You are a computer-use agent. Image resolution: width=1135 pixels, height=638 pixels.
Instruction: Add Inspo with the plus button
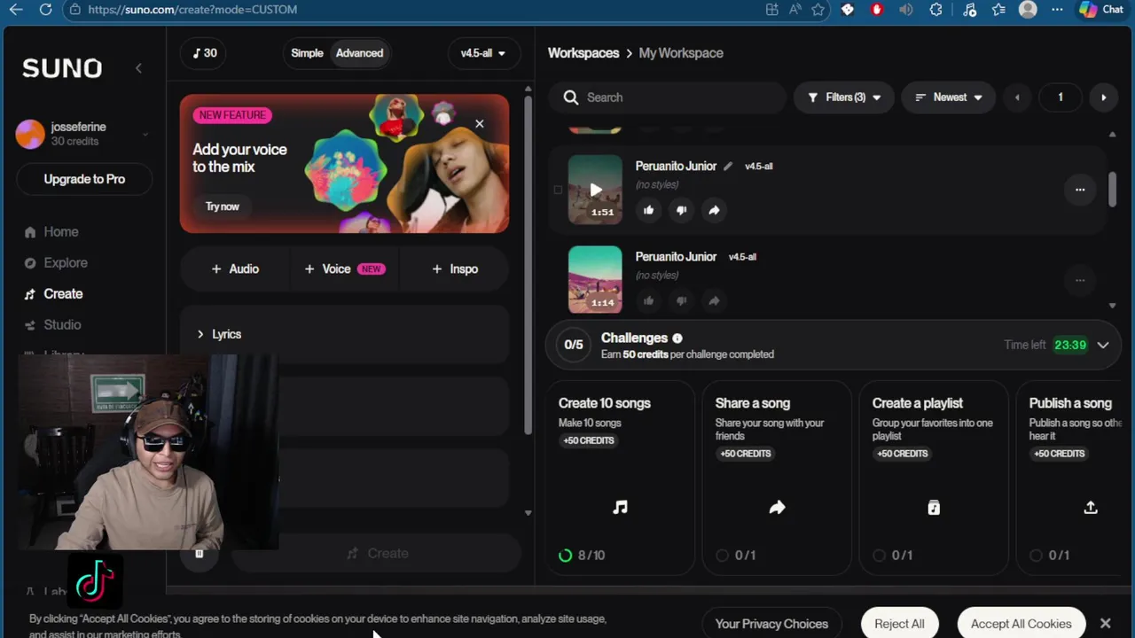coord(455,268)
